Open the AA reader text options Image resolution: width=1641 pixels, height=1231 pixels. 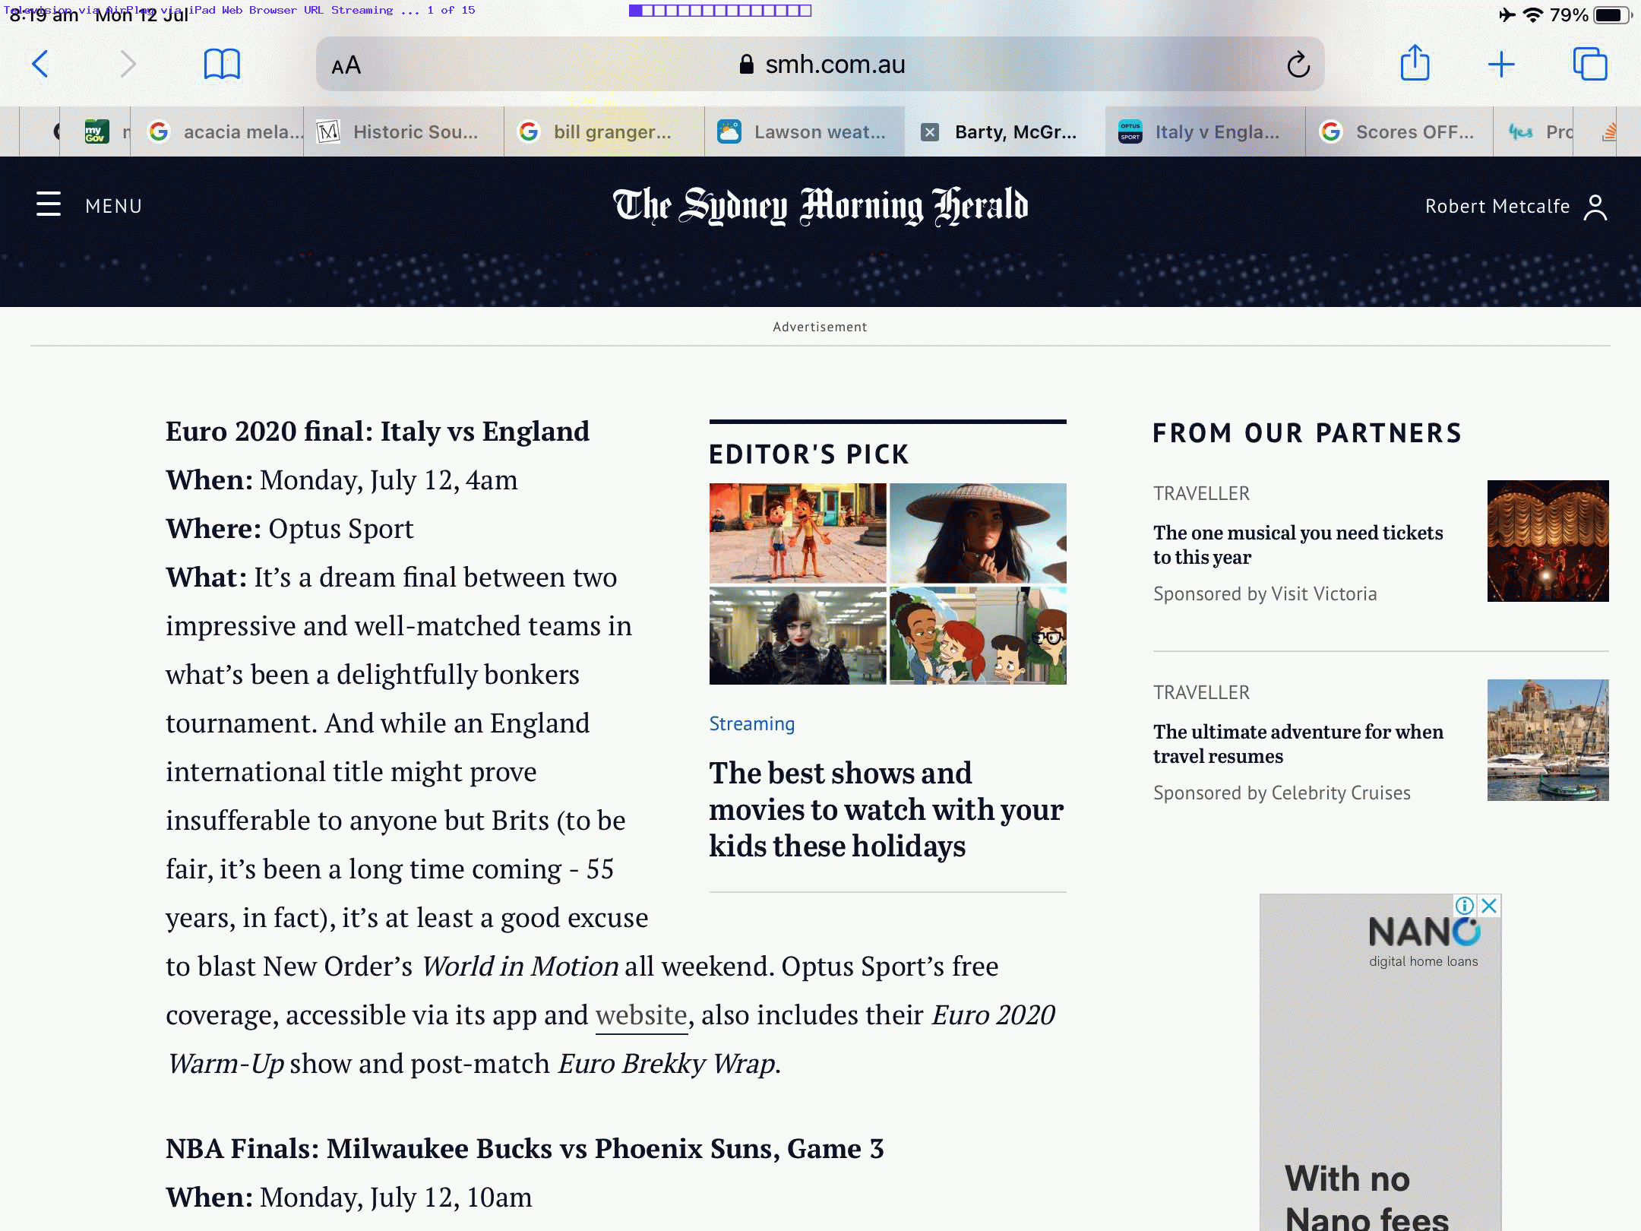(x=346, y=65)
